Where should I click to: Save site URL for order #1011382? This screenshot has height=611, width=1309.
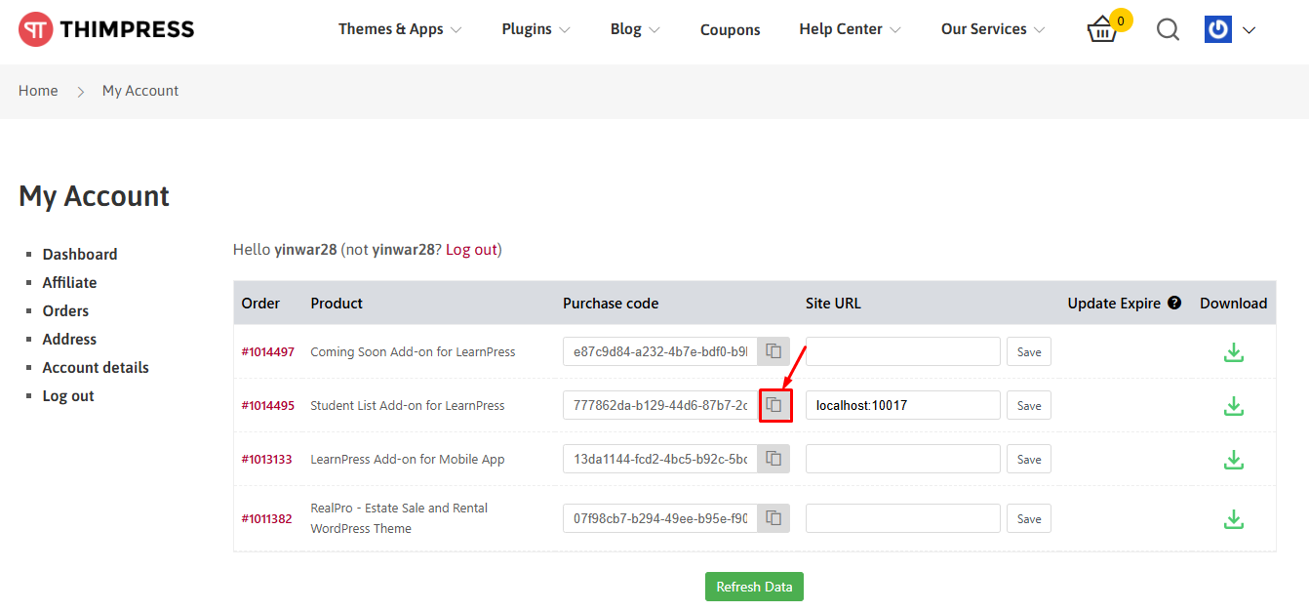pos(1029,518)
